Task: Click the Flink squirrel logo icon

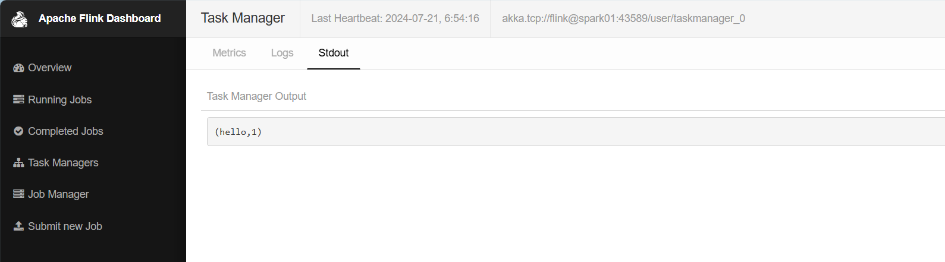Action: tap(20, 19)
